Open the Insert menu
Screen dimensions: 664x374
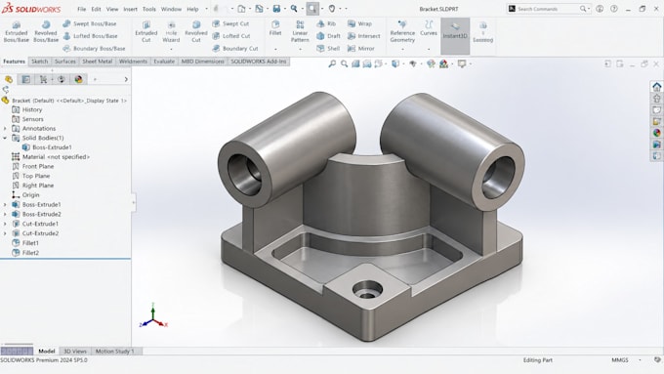pos(130,9)
